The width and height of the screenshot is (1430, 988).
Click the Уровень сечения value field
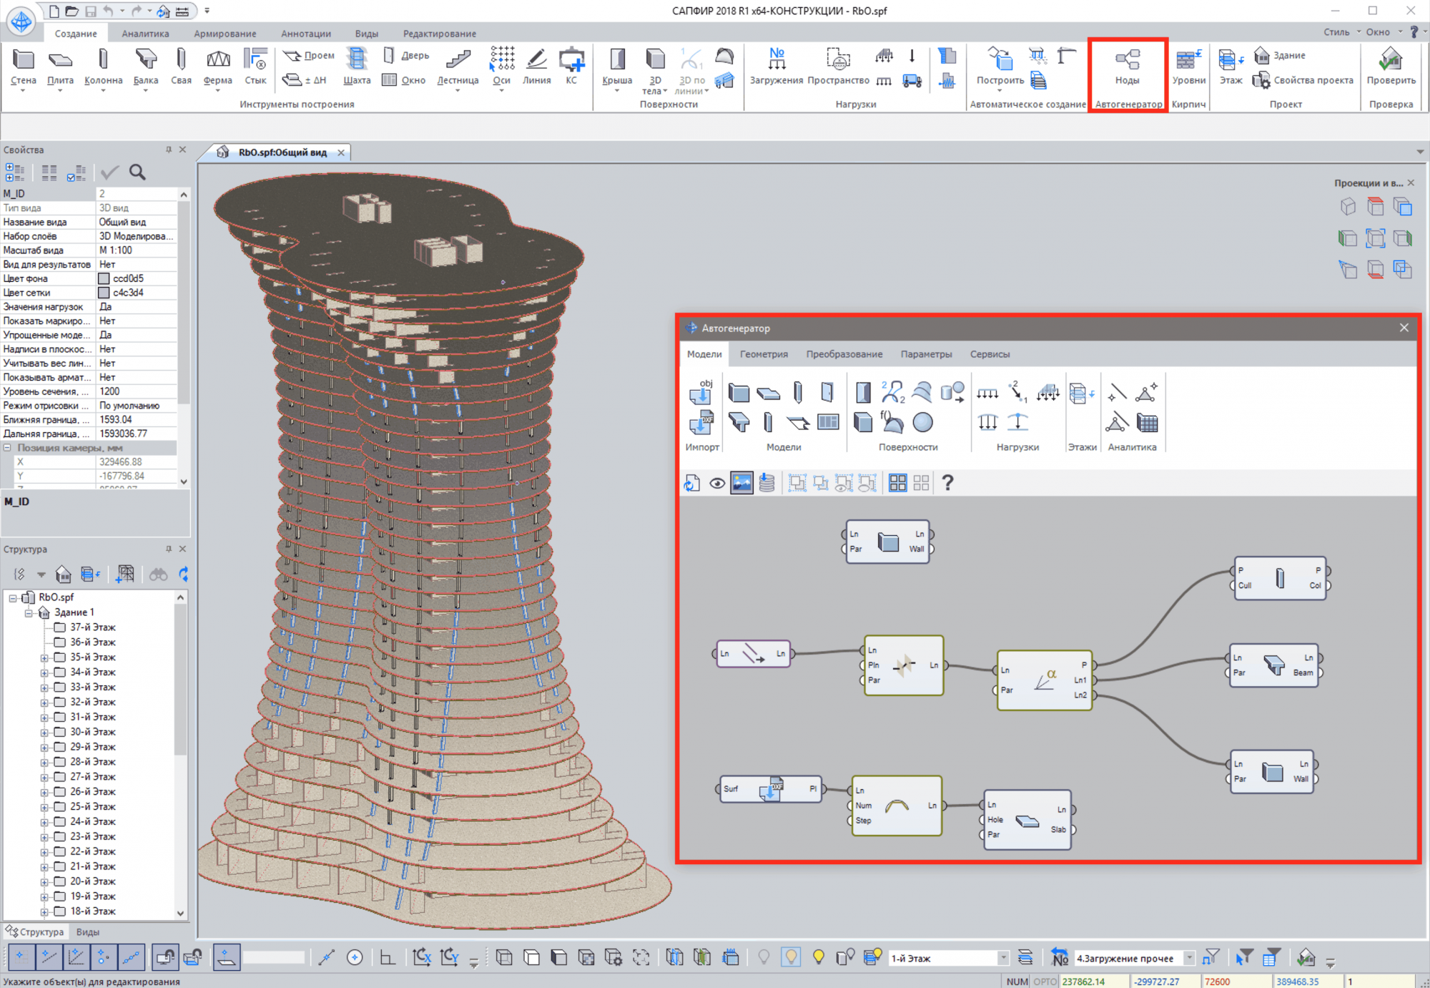click(136, 391)
